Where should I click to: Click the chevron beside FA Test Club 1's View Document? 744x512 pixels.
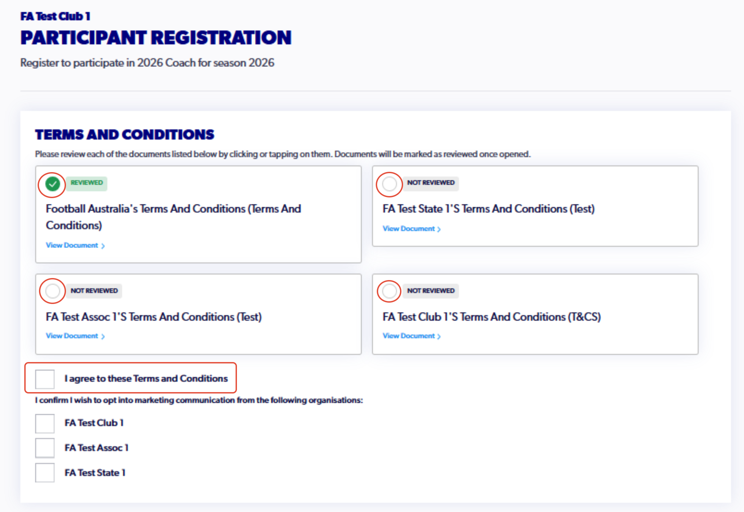tap(439, 336)
